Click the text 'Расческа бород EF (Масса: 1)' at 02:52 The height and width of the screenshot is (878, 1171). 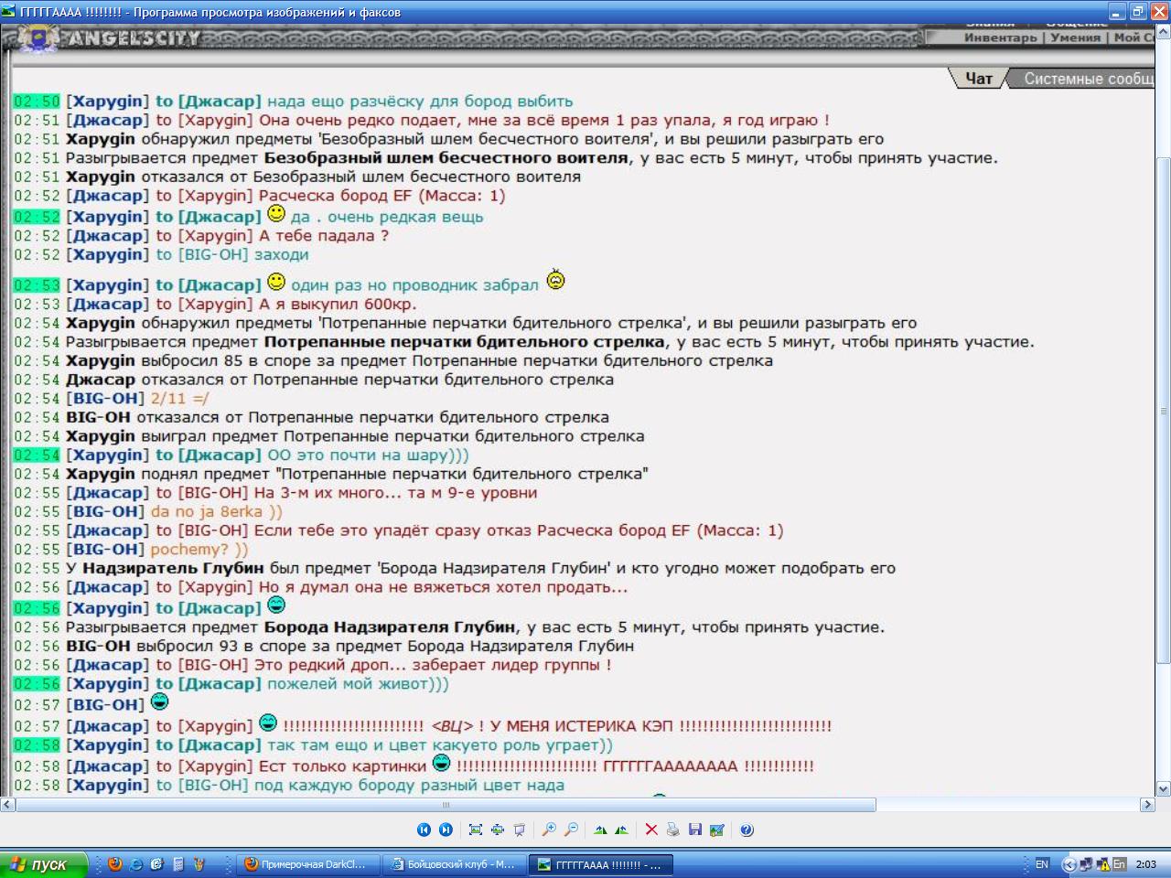(x=381, y=196)
